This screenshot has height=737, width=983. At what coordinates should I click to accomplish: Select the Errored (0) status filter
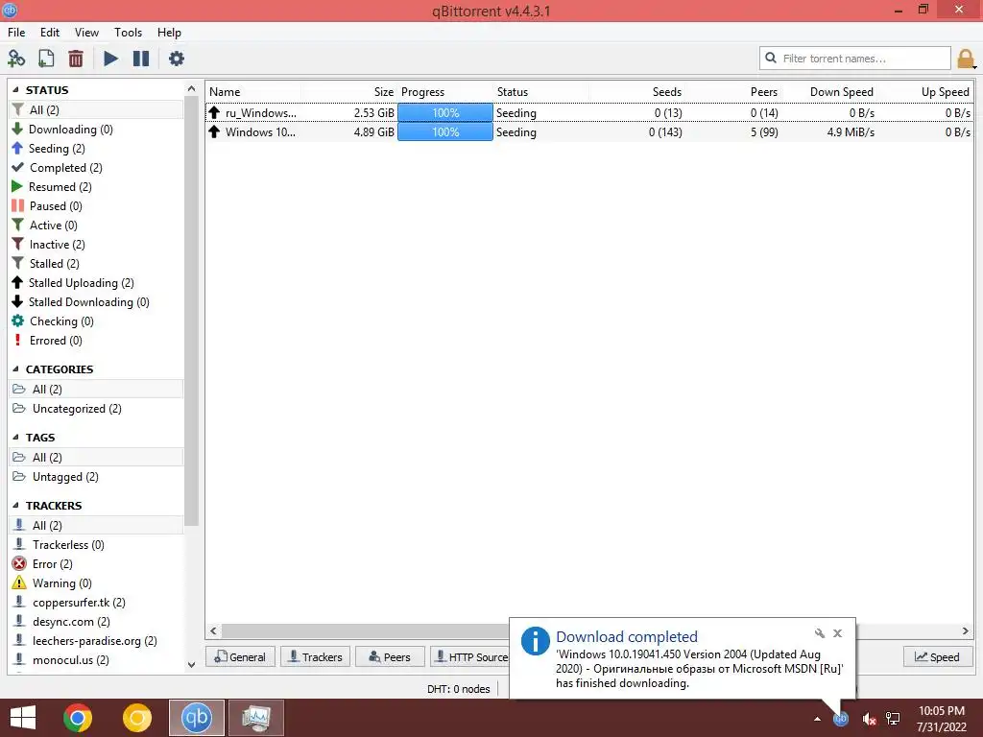[97, 341]
